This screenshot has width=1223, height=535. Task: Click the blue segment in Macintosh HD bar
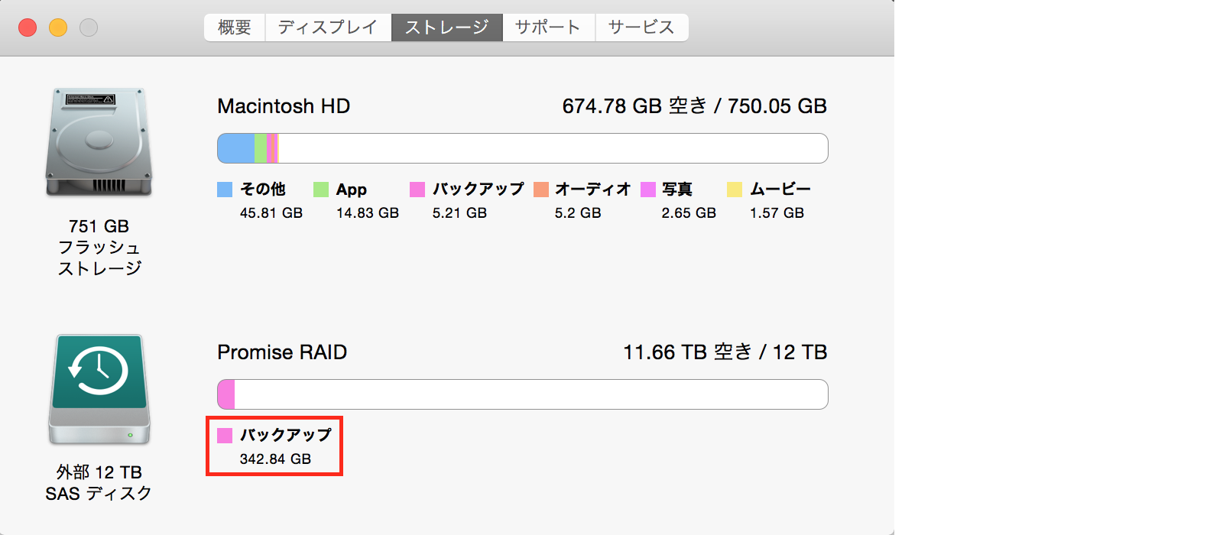[236, 148]
